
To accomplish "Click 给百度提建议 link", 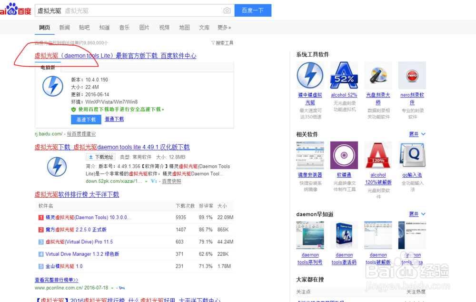I will 81,134.
